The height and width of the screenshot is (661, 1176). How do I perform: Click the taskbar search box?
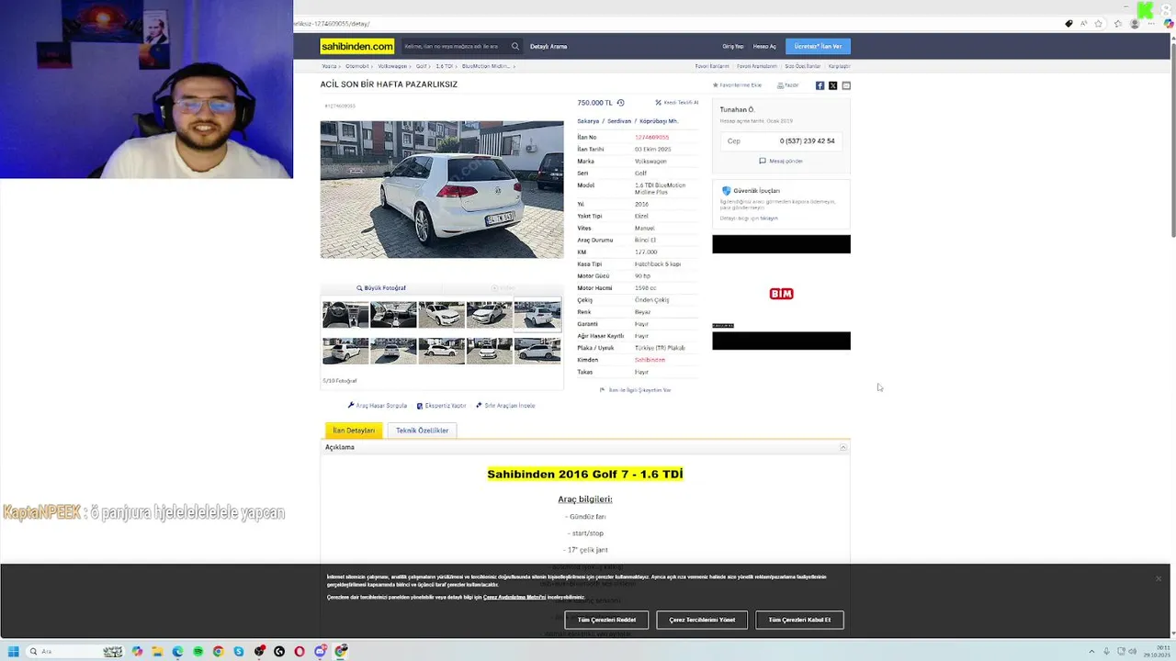[76, 652]
